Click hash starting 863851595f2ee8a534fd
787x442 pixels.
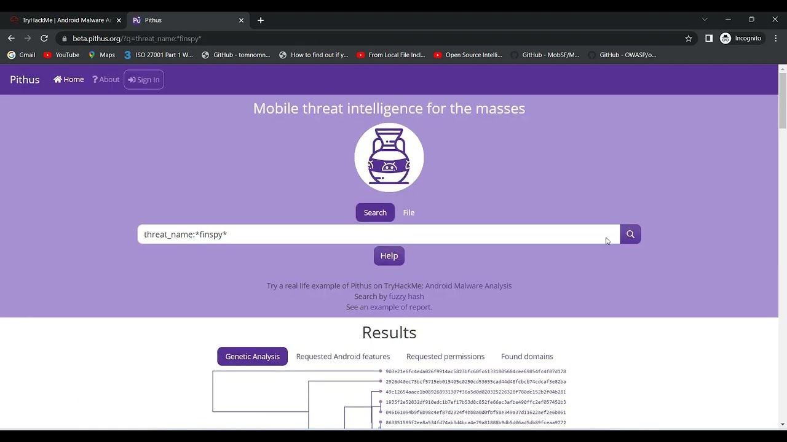point(476,422)
